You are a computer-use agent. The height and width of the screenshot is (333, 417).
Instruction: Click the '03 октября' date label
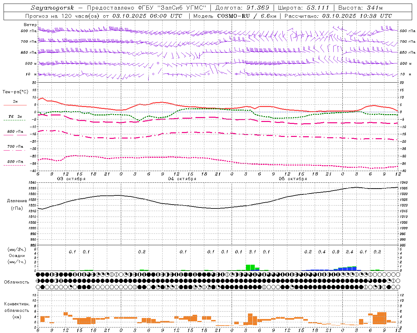tap(71, 179)
